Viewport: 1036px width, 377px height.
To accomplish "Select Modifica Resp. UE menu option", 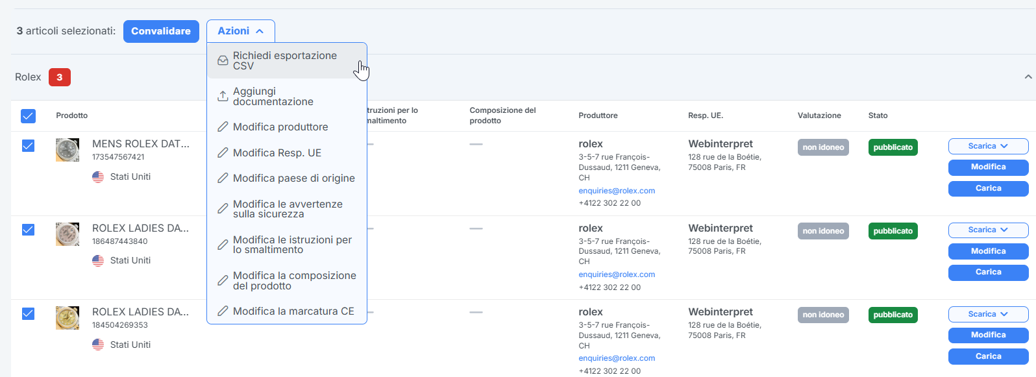I will [287, 153].
